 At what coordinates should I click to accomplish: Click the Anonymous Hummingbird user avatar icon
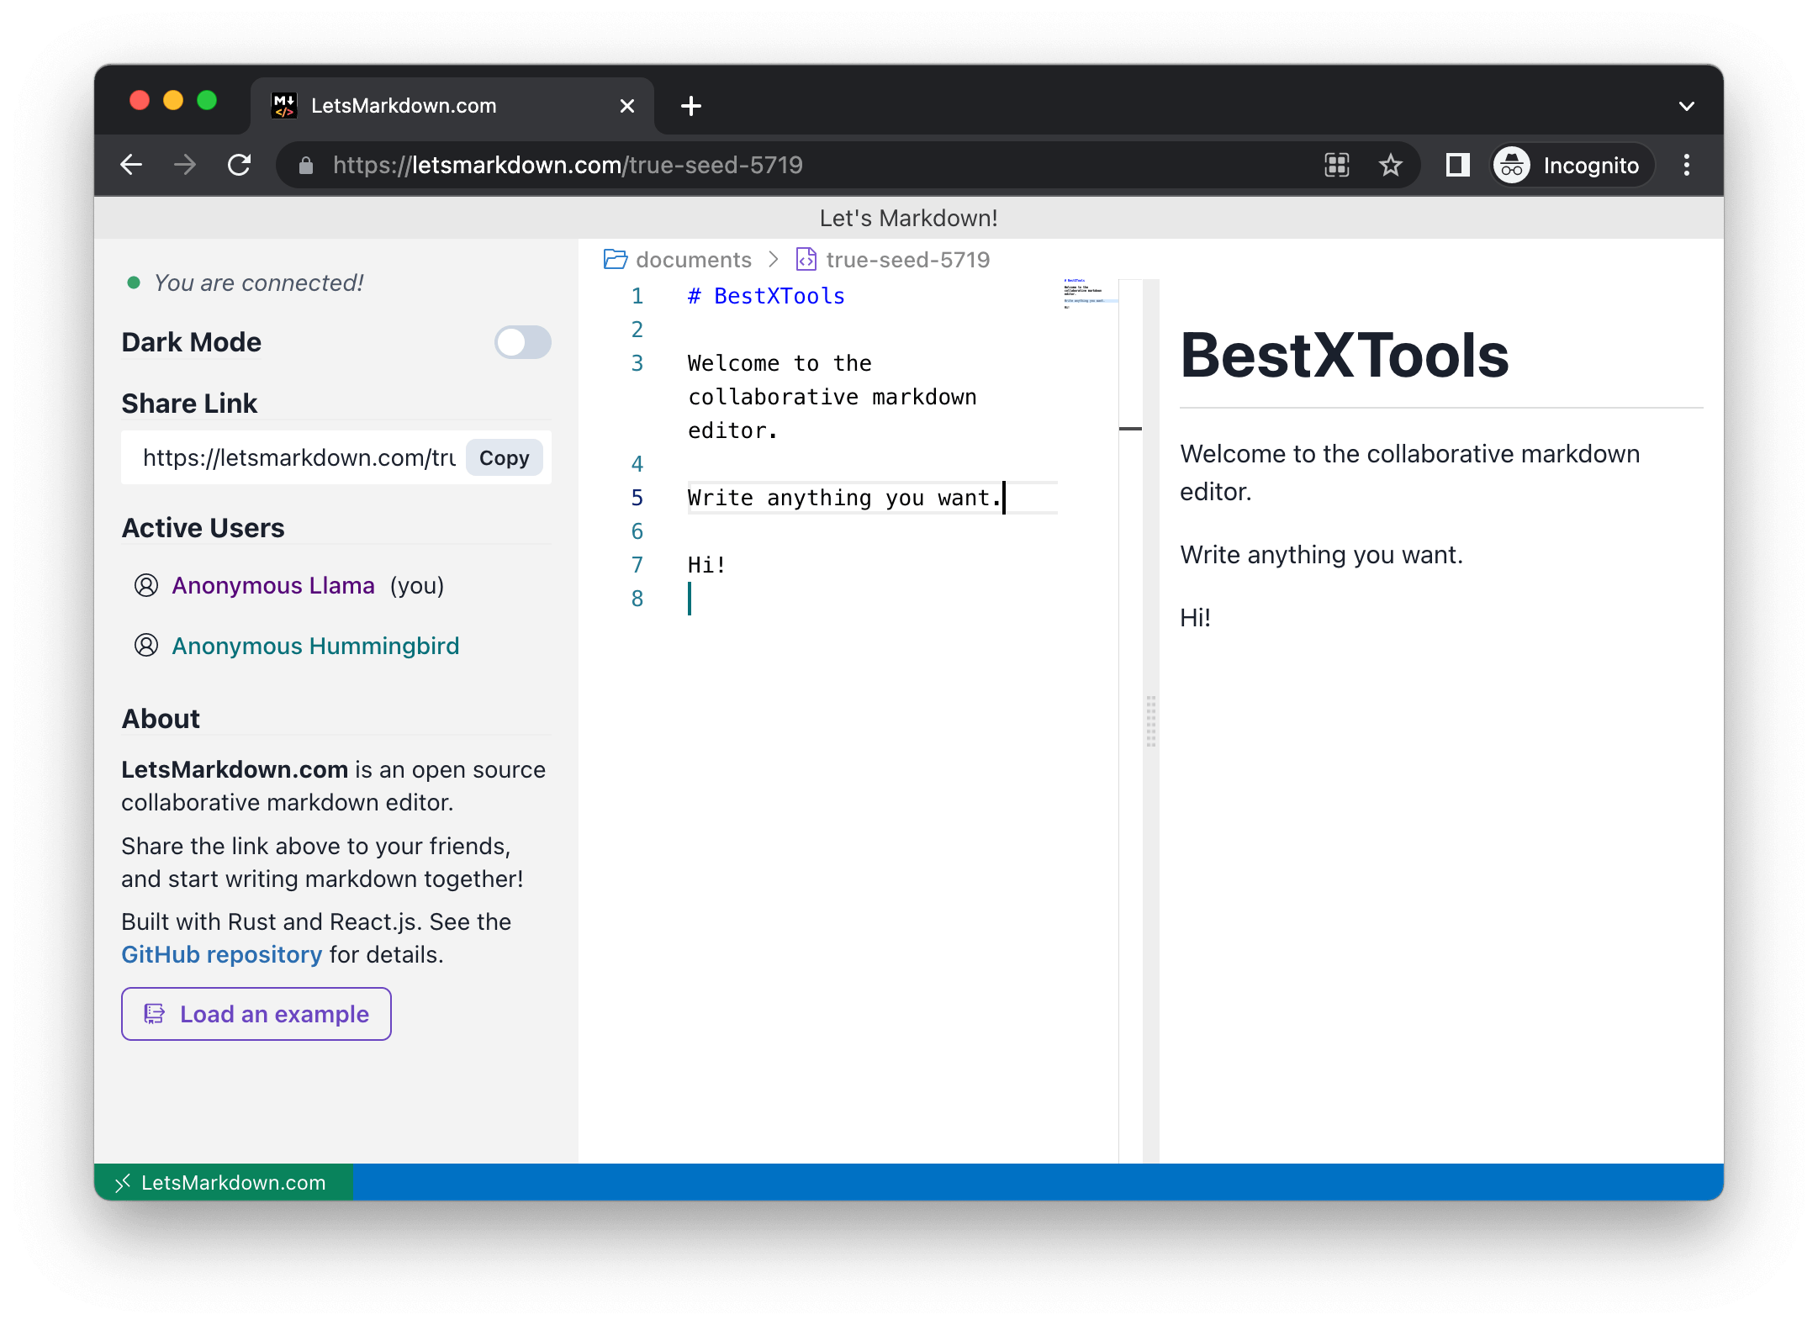pyautogui.click(x=146, y=646)
